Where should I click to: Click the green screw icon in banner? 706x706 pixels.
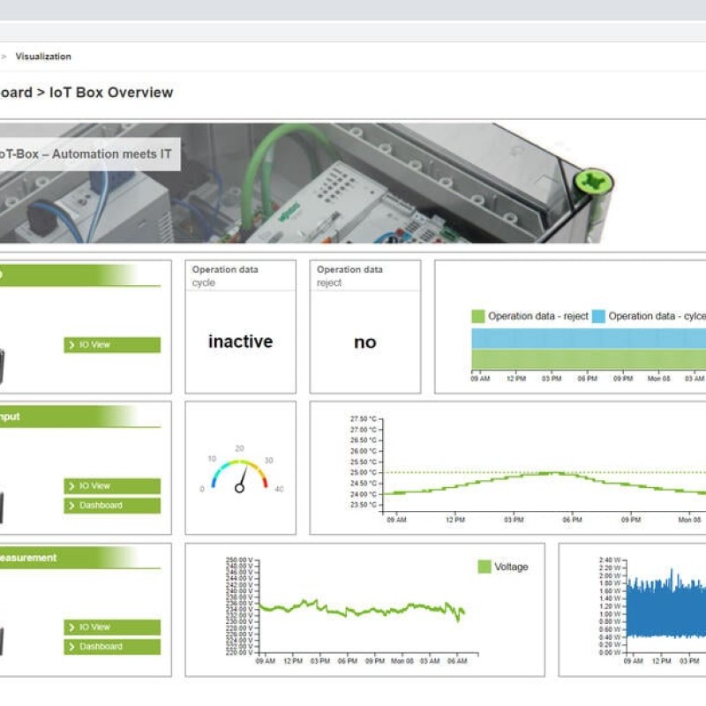(593, 184)
